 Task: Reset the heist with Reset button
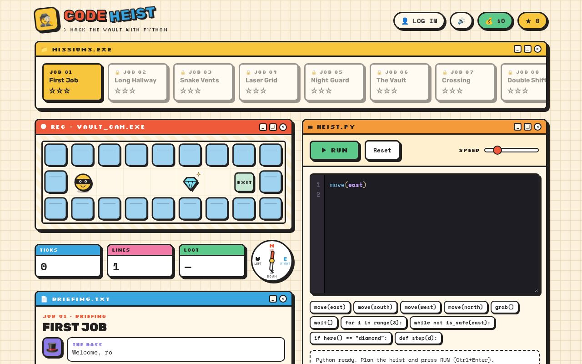pyautogui.click(x=382, y=150)
